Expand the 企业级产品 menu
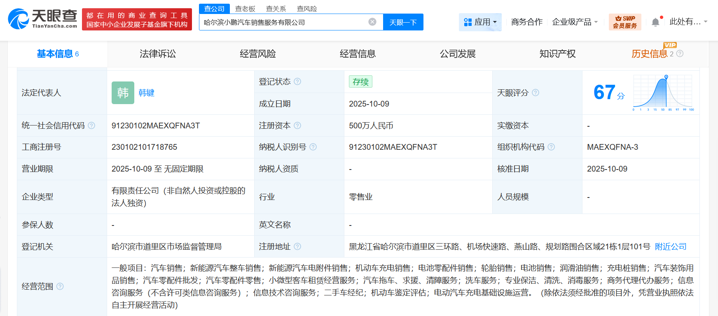Viewport: 718px width, 316px height. point(575,22)
